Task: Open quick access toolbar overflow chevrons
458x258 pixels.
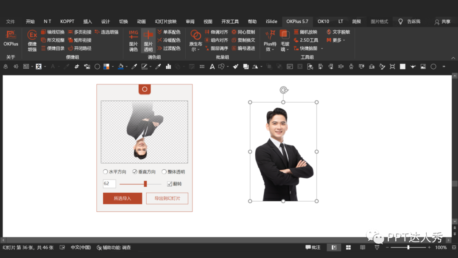Action: [x=444, y=67]
